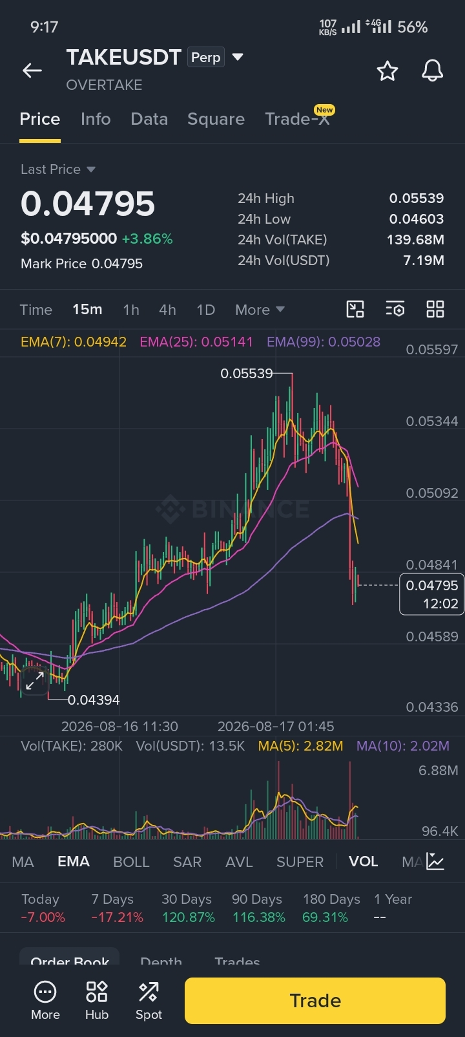Toggle SUPER indicator
The height and width of the screenshot is (1037, 465).
pyautogui.click(x=300, y=862)
